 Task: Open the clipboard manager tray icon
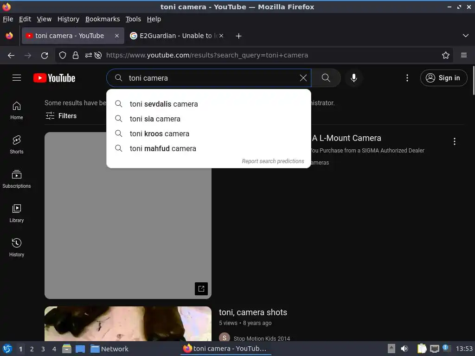[422, 349]
